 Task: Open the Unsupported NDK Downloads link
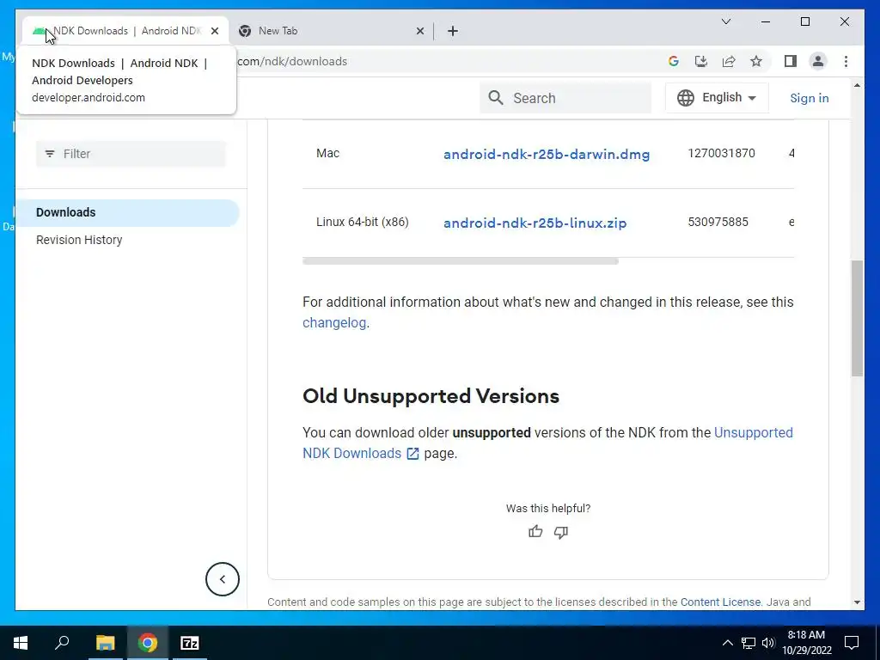click(351, 454)
